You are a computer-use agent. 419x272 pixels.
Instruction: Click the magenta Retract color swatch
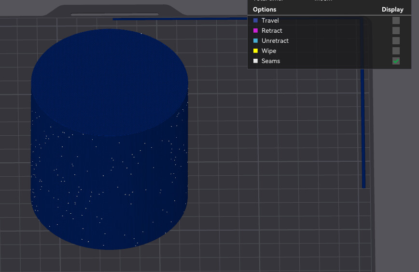point(255,31)
